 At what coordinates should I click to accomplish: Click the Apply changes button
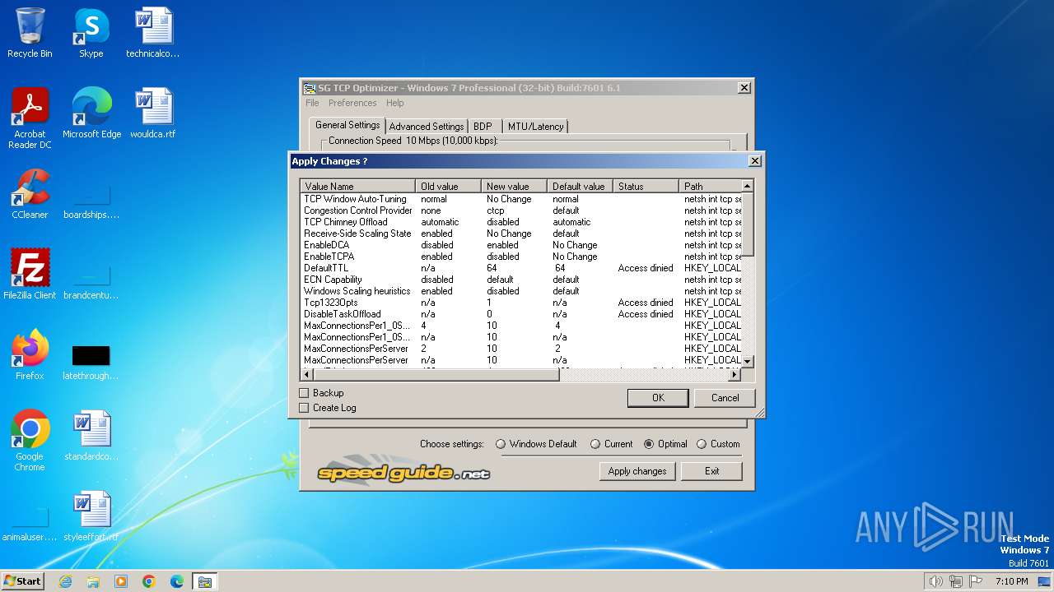[637, 471]
